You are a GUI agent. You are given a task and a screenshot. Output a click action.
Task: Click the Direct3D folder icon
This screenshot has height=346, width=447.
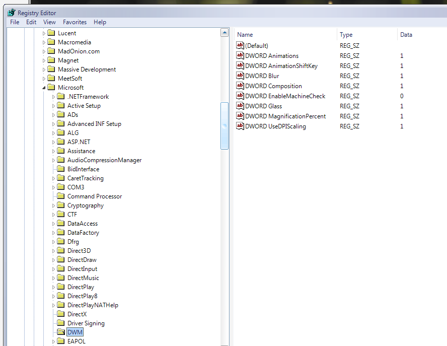click(61, 250)
